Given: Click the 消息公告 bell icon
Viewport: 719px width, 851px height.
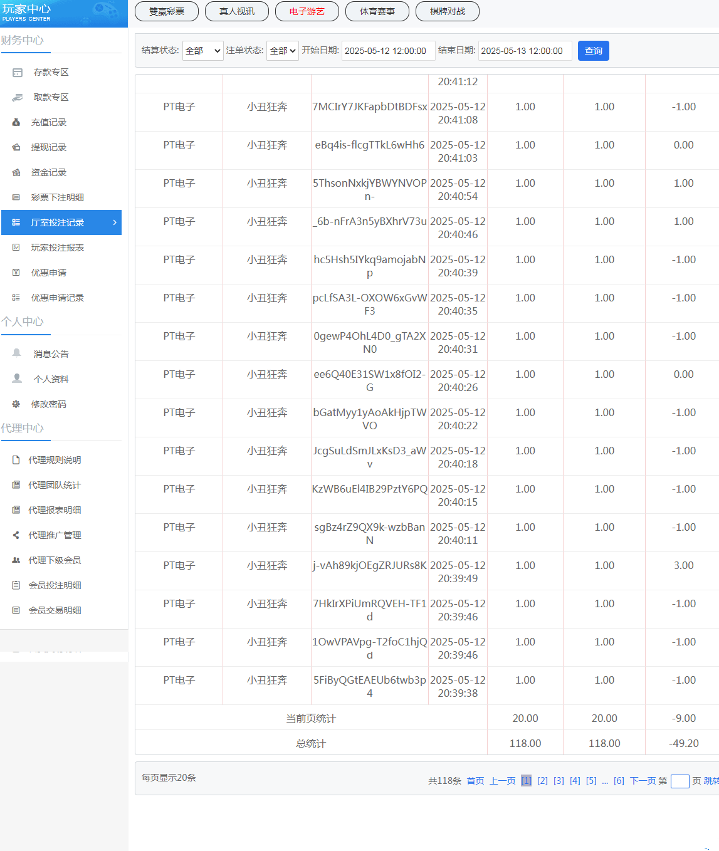Looking at the screenshot, I should pos(17,353).
